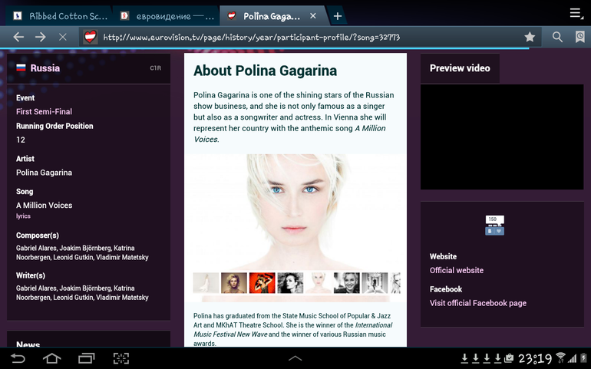Click the Writer(s) label

tap(31, 275)
